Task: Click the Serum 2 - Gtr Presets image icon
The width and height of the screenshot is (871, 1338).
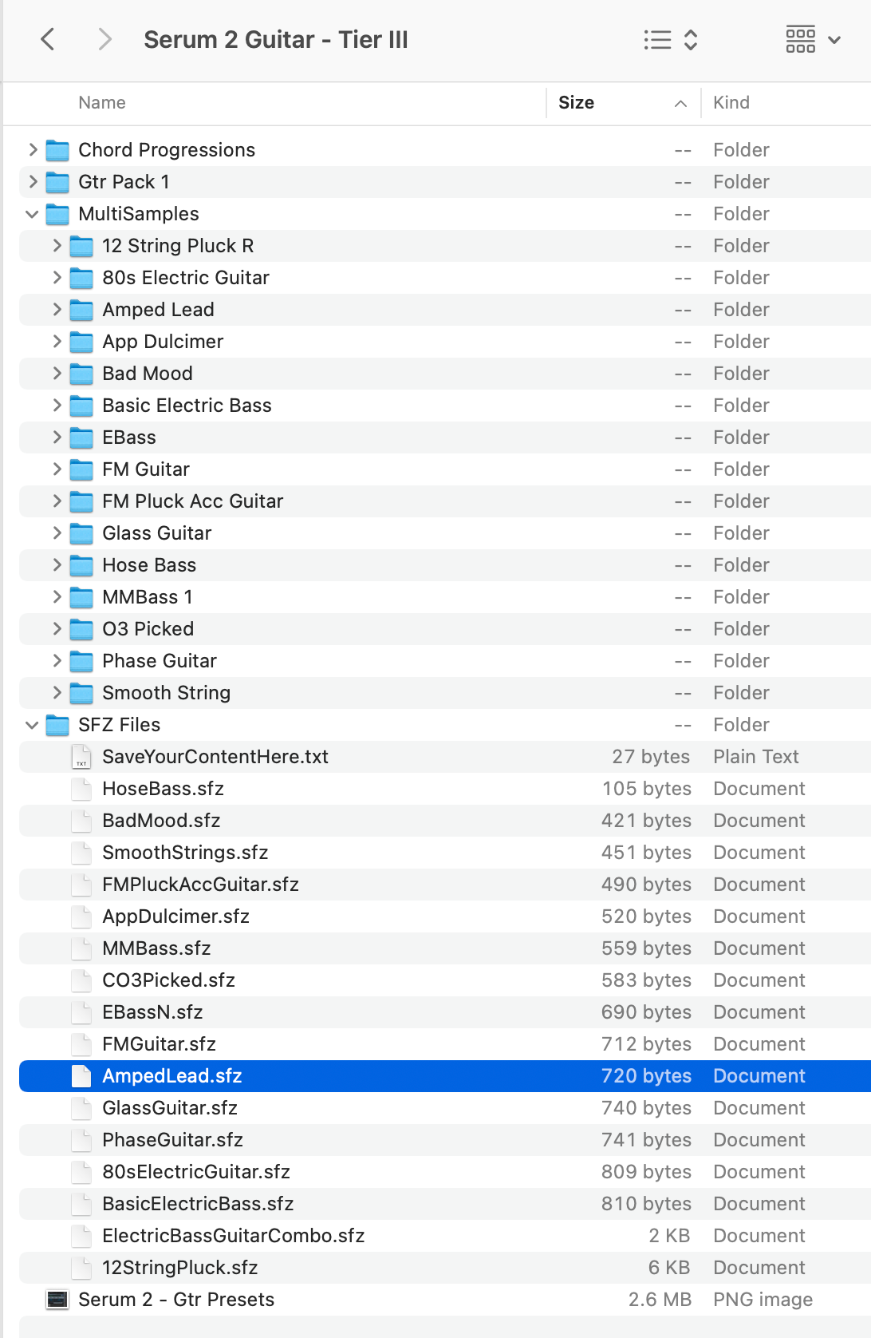Action: (x=57, y=1300)
